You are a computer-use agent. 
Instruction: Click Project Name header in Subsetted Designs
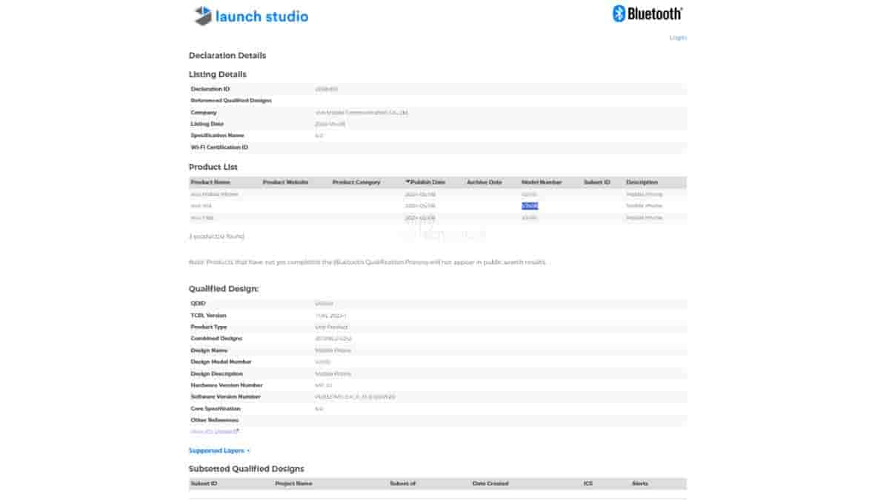[293, 484]
